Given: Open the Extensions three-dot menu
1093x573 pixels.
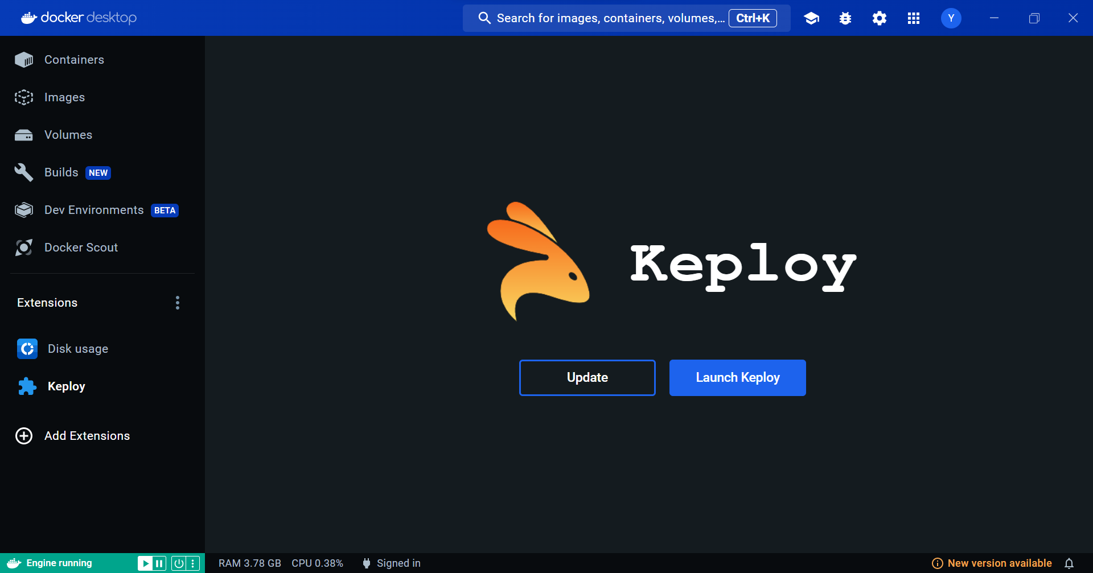Looking at the screenshot, I should (x=178, y=303).
